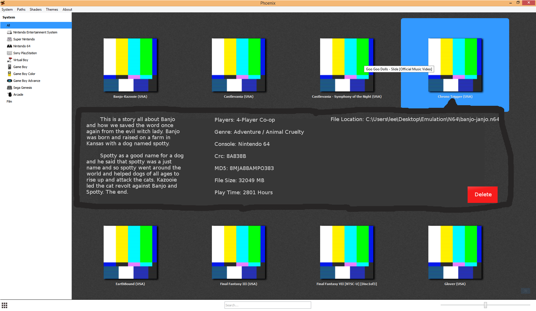536x311 pixels.
Task: Select Final Fantasy VII Disc1of3 cover art
Action: (347, 252)
